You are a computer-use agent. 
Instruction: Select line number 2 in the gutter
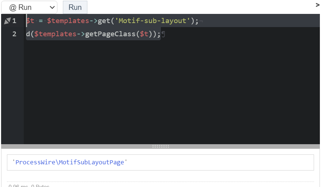pyautogui.click(x=14, y=34)
